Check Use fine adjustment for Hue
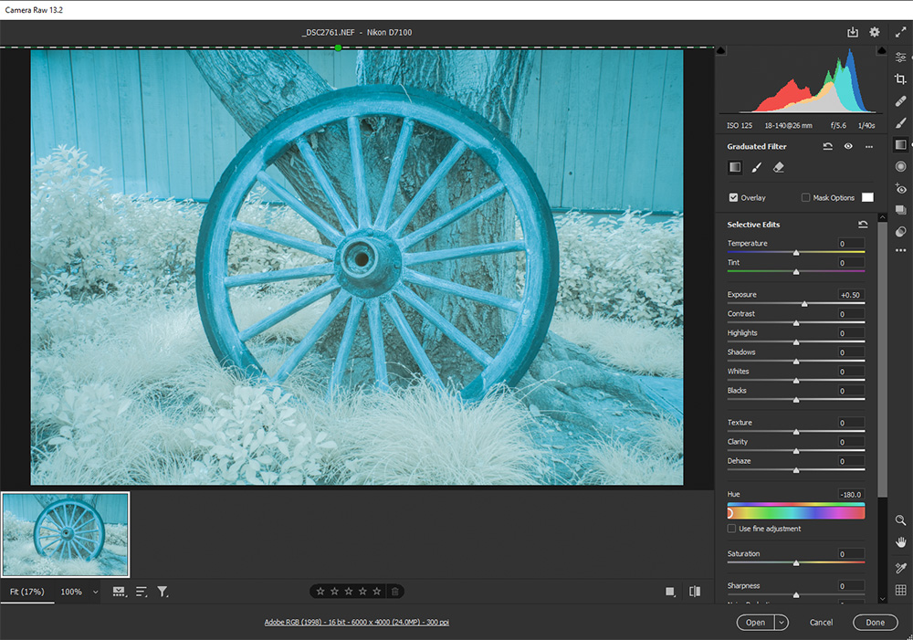The image size is (913, 640). pyautogui.click(x=732, y=529)
